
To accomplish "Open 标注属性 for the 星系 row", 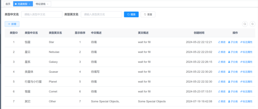I will tap(246, 62).
